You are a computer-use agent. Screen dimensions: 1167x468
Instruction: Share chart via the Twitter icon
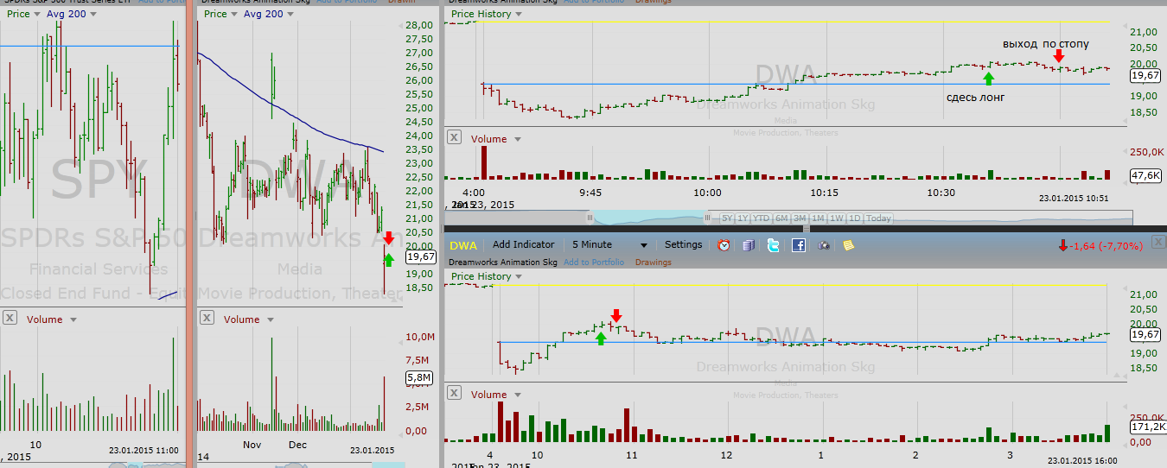click(x=773, y=245)
